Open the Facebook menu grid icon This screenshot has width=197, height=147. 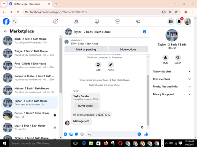coord(171,22)
